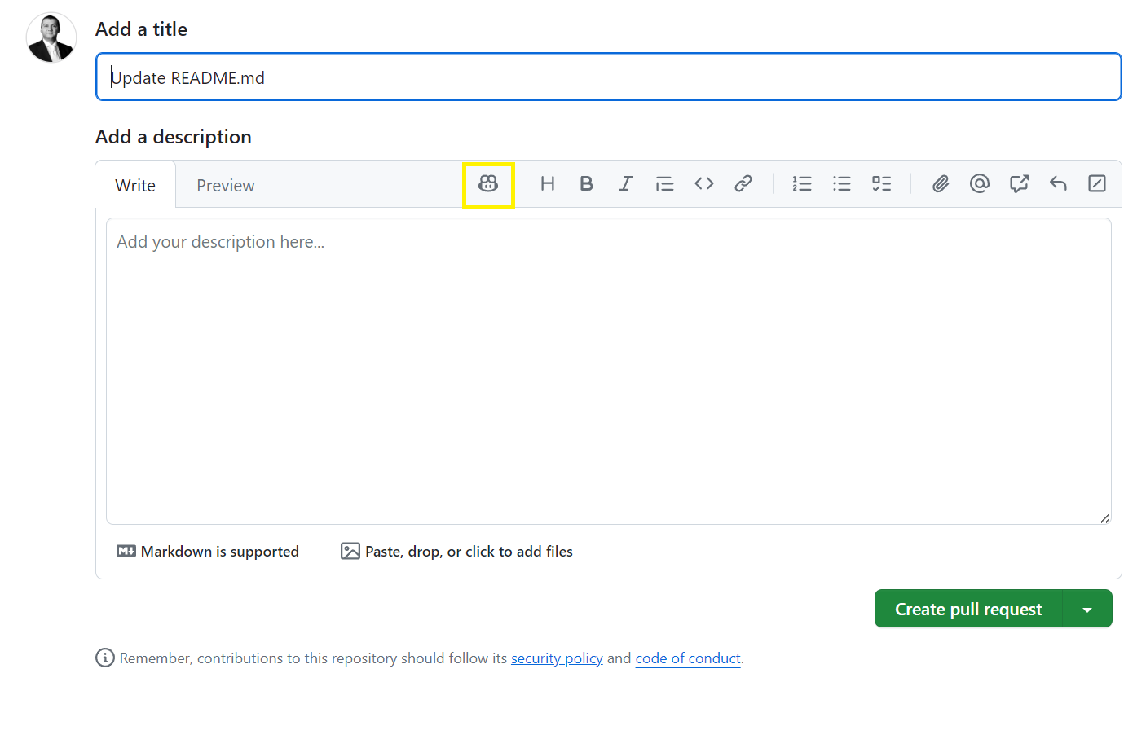Select the Write tab
Image resolution: width=1146 pixels, height=735 pixels.
(135, 186)
